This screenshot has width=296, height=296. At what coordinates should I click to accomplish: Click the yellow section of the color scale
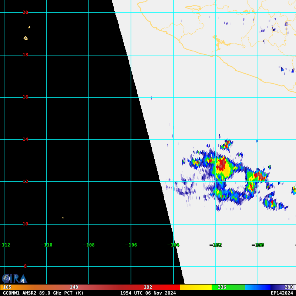(x=196, y=287)
